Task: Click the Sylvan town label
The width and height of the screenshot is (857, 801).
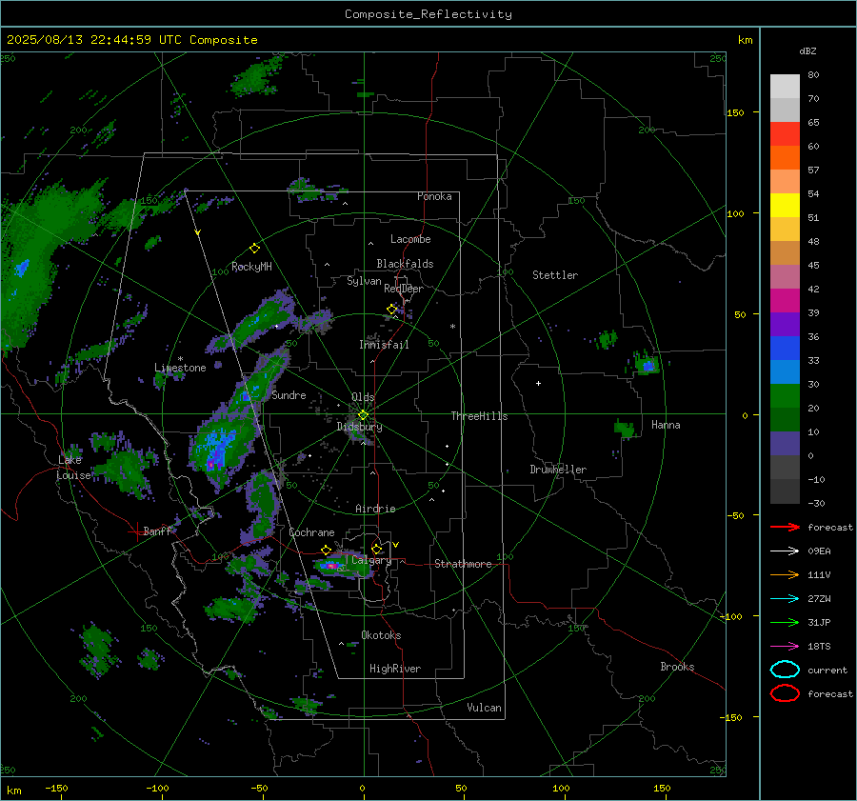Action: [364, 281]
